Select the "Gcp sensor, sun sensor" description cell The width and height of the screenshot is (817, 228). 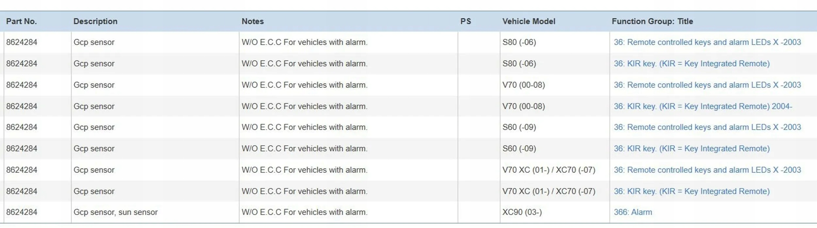coord(116,212)
